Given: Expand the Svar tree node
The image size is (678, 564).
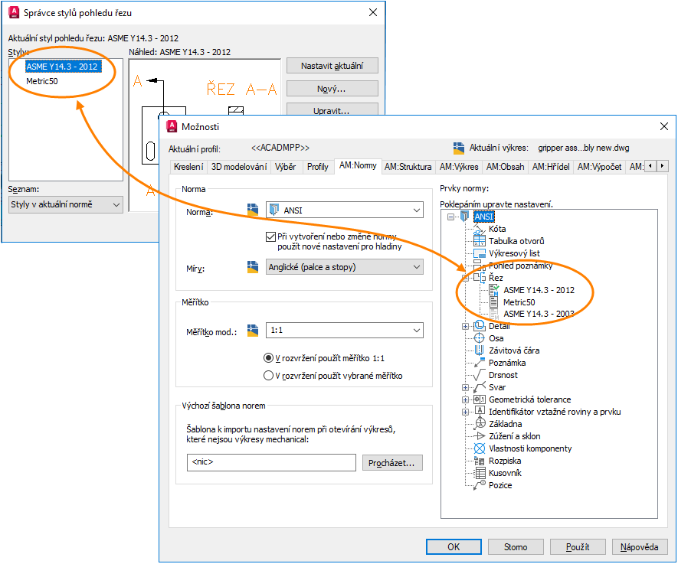Looking at the screenshot, I should (465, 387).
